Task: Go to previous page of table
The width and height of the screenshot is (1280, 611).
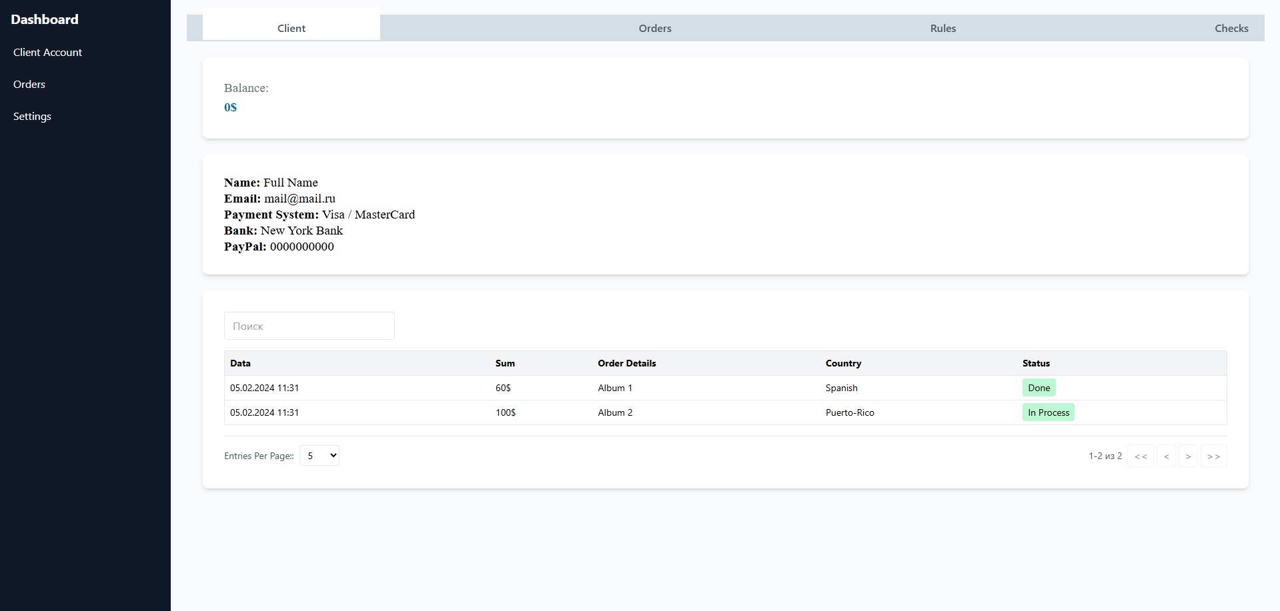Action: (x=1166, y=456)
